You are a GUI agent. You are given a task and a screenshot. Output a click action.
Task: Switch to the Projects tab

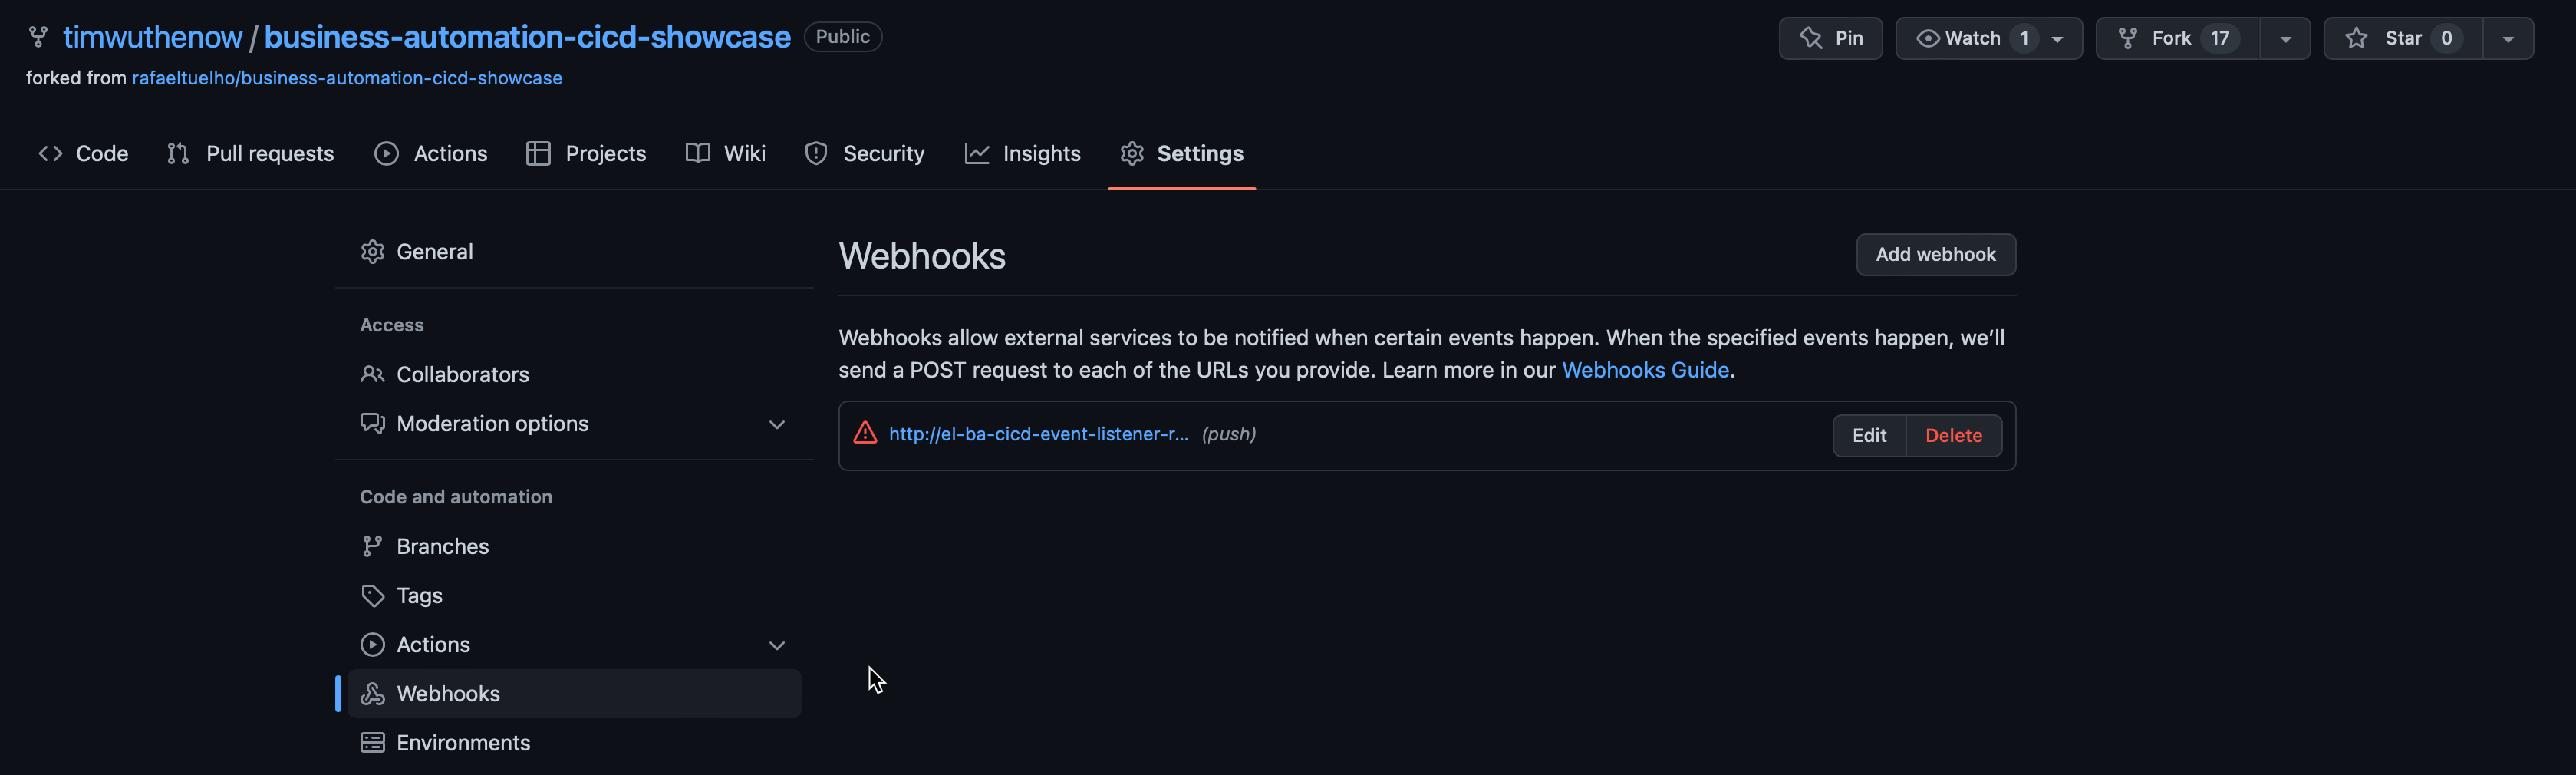click(x=586, y=153)
